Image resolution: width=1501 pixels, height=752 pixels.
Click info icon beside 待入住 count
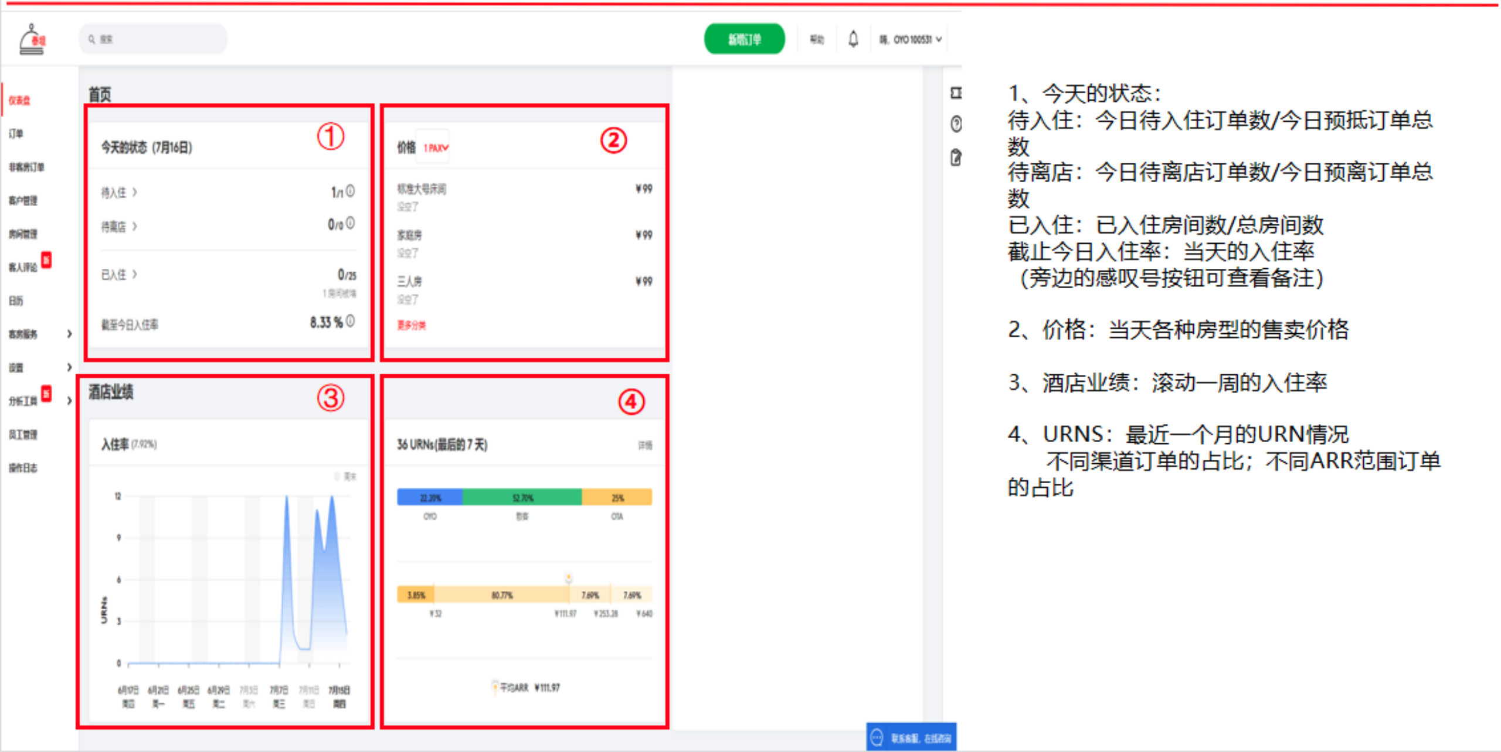[351, 190]
